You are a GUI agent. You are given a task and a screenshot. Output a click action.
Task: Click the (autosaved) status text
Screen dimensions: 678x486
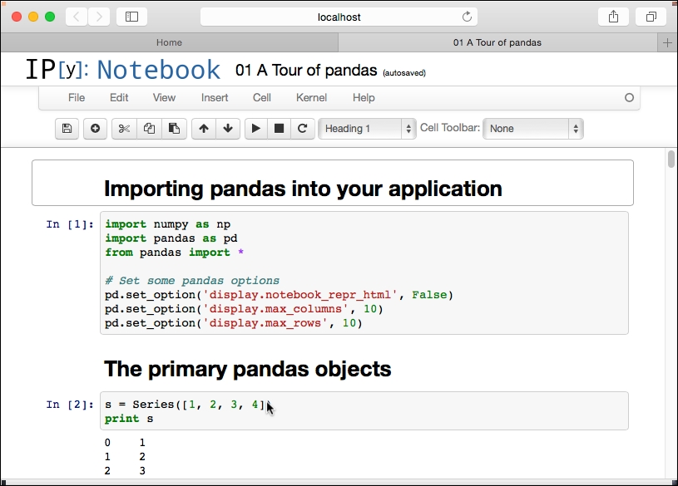404,73
